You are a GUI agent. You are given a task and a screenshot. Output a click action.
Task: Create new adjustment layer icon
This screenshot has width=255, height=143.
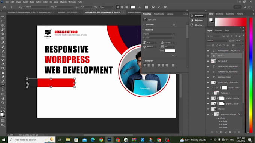pyautogui.click(x=226, y=132)
